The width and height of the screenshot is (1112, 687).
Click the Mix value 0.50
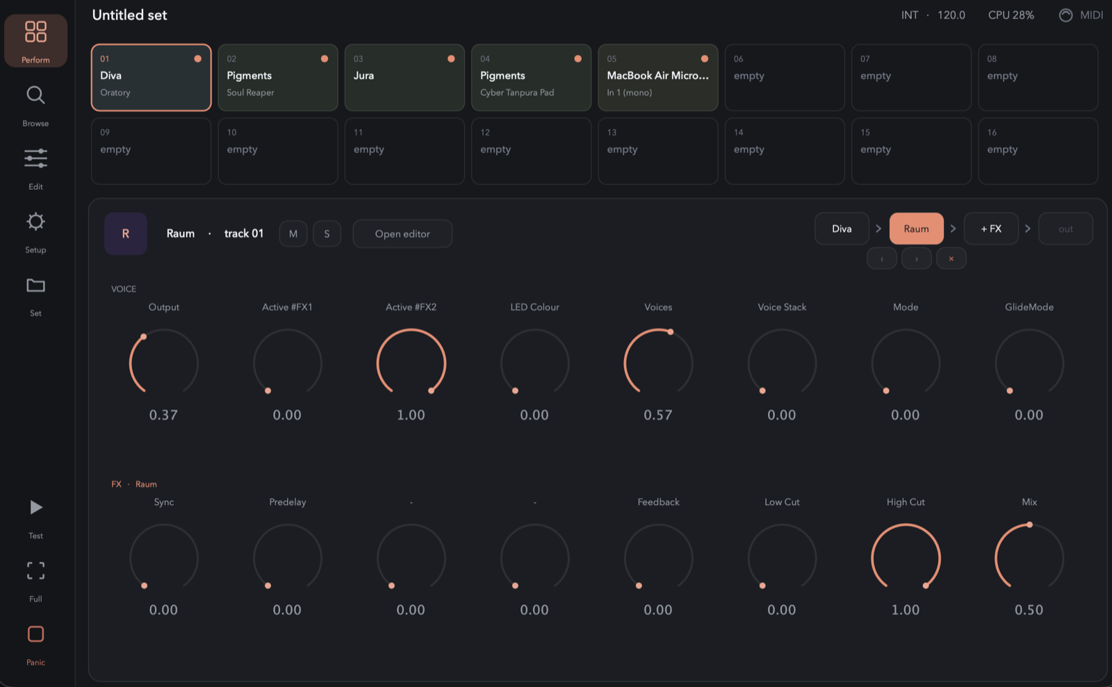point(1029,610)
